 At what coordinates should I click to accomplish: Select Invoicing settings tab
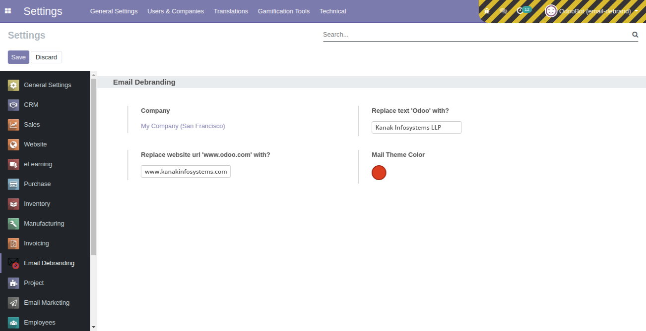pos(45,243)
